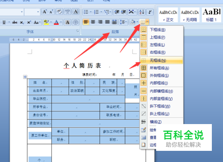
Task: Open the Asian layout tool
Action: 132,12
